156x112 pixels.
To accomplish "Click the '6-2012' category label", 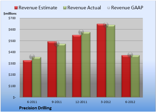I will (130, 102).
